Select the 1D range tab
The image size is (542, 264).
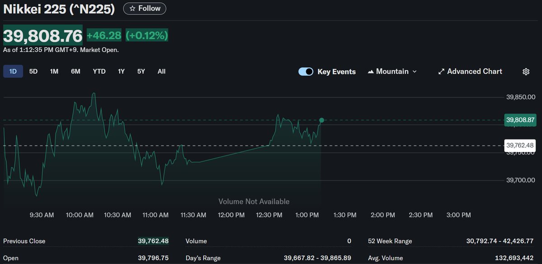tap(13, 71)
